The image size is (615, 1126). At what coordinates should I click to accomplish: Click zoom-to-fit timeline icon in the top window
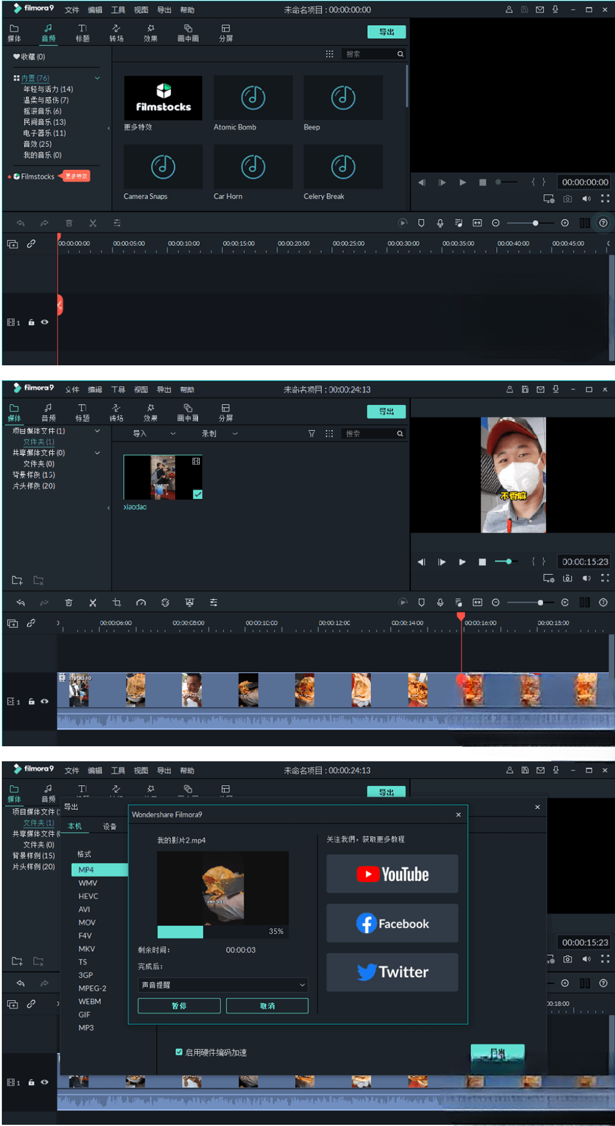[x=477, y=223]
